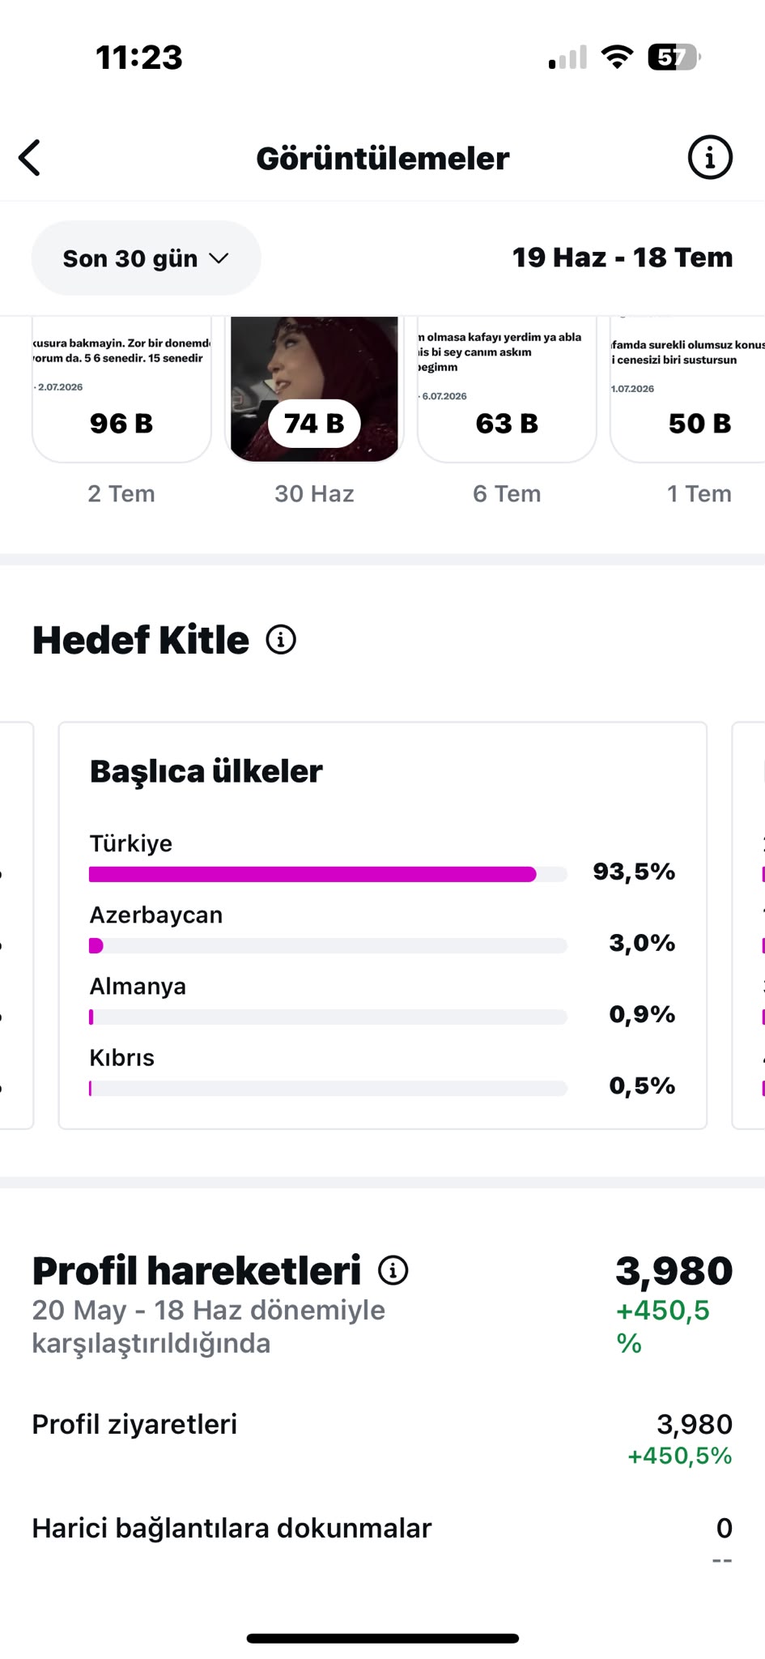Open the 74 B video thumbnail
The width and height of the screenshot is (765, 1659).
tap(314, 390)
